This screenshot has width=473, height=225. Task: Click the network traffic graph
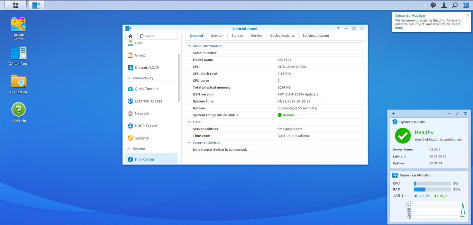coord(438,210)
